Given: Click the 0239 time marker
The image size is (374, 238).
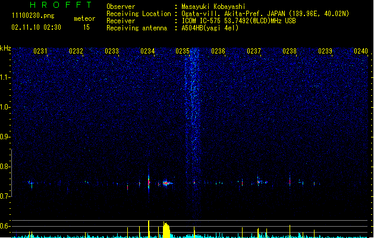Looking at the screenshot, I should 325,51.
